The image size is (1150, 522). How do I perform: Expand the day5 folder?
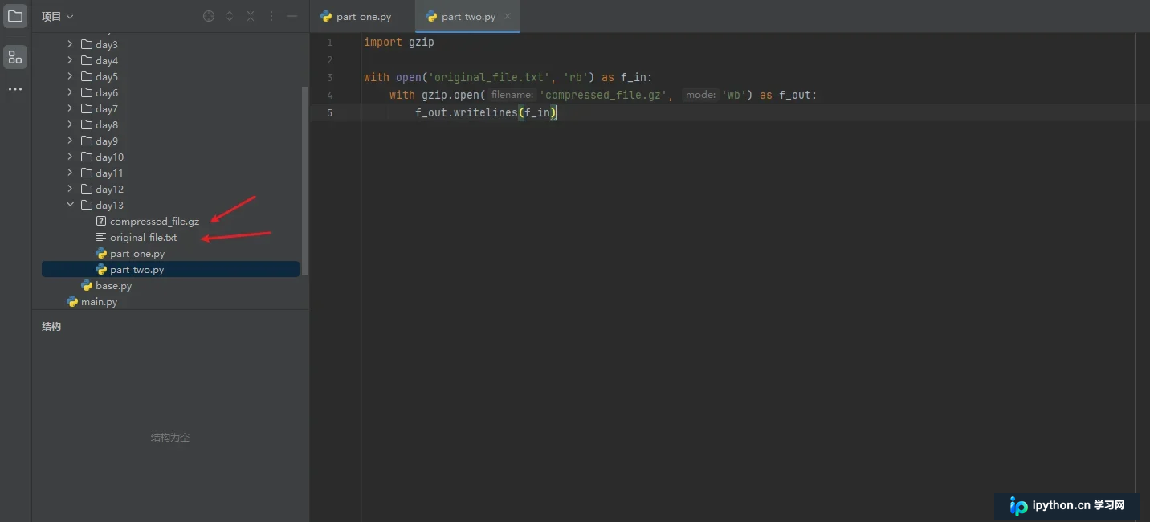tap(71, 77)
